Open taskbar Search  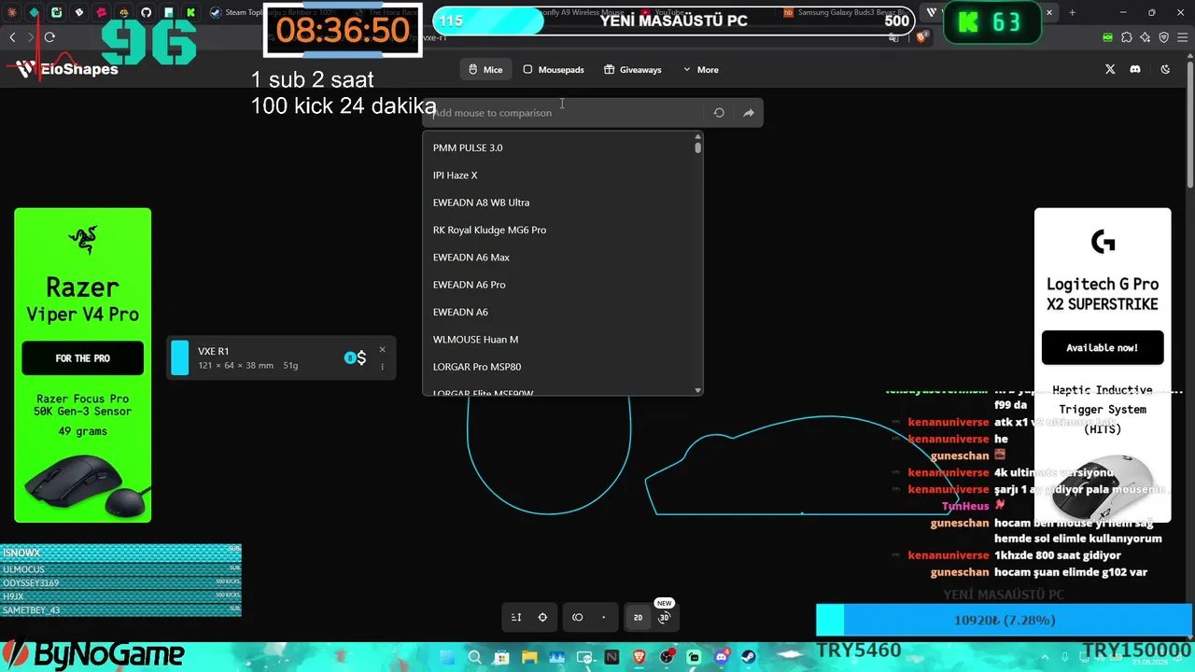point(473,657)
